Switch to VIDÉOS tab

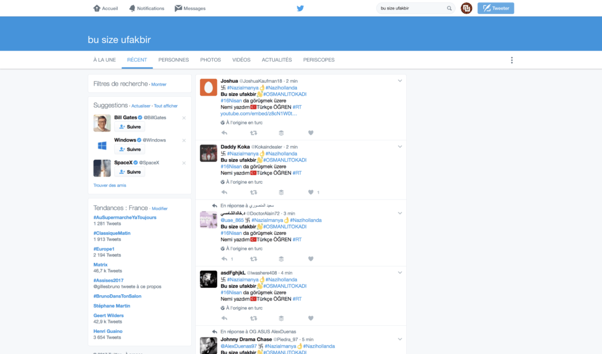[x=241, y=60]
